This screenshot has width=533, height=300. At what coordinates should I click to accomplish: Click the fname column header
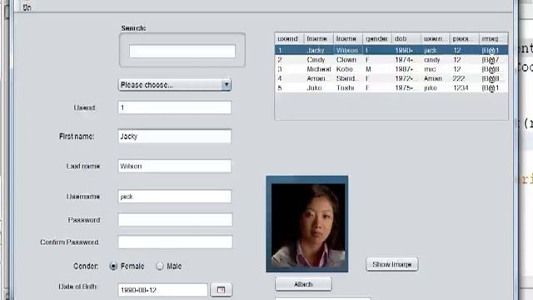click(318, 39)
